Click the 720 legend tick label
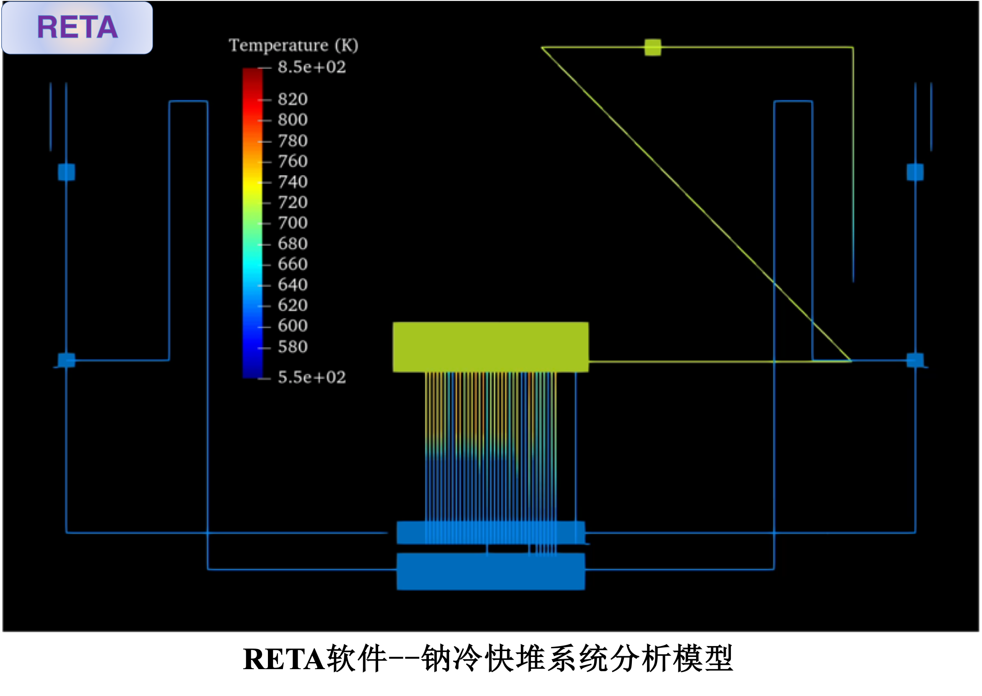The image size is (982, 696). point(293,203)
